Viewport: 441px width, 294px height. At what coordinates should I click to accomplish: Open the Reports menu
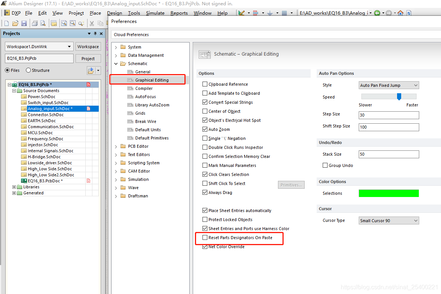point(179,13)
